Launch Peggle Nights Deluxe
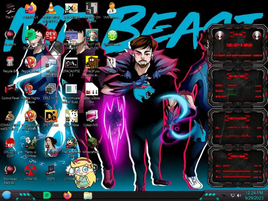Screen dimensions: 268x201 (x=31, y=93)
